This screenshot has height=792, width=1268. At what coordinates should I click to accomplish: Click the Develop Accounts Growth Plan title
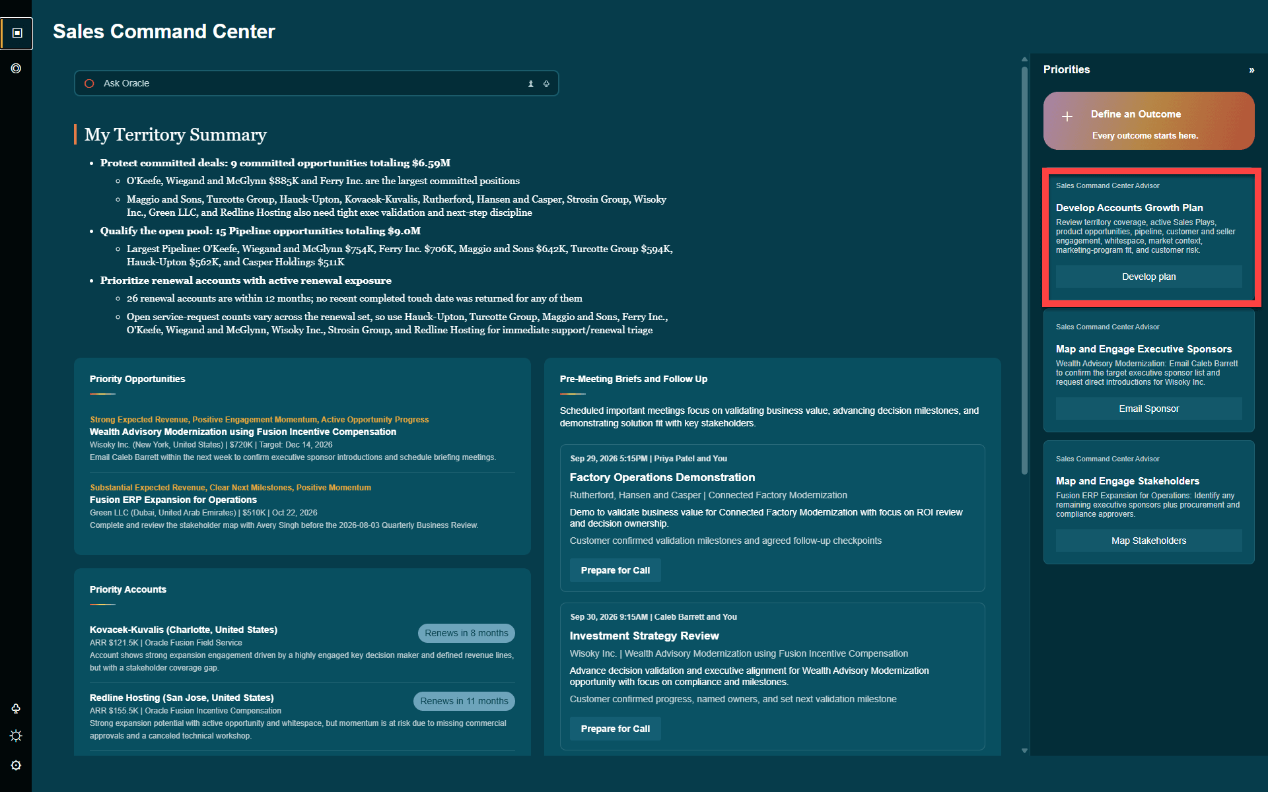coord(1129,208)
